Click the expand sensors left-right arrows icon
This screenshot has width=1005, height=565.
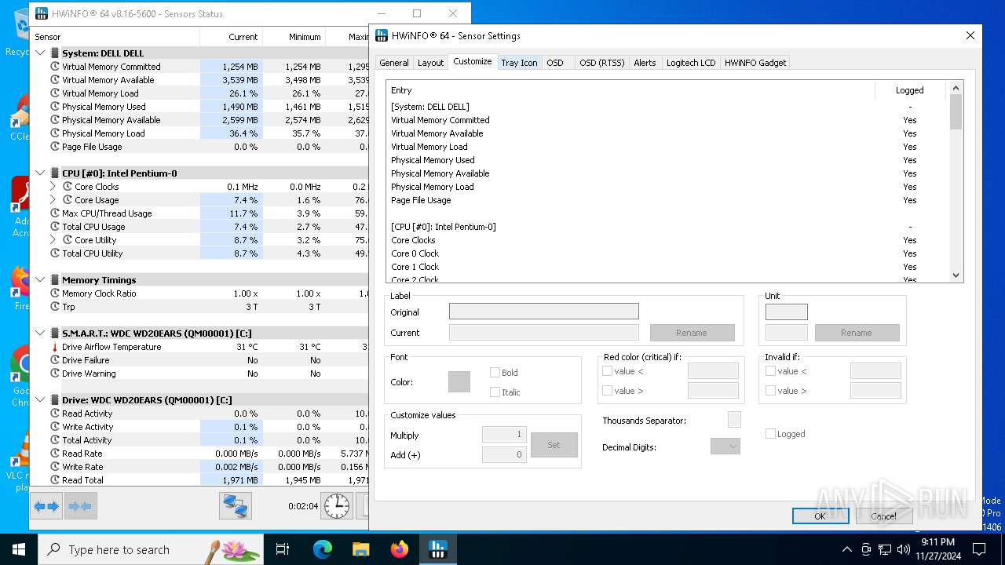46,506
